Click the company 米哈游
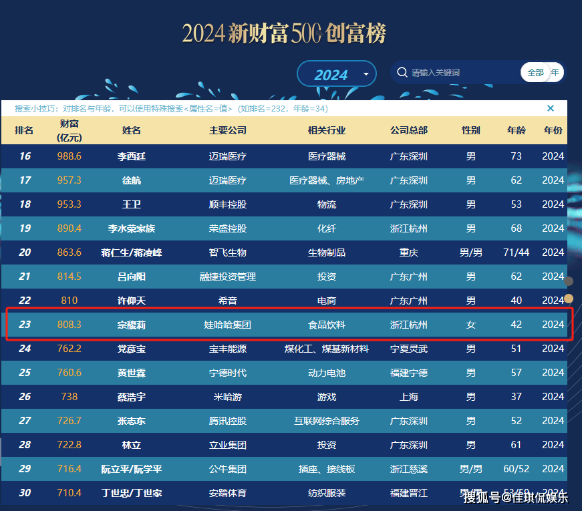Viewport: 582px width, 511px height. [228, 397]
